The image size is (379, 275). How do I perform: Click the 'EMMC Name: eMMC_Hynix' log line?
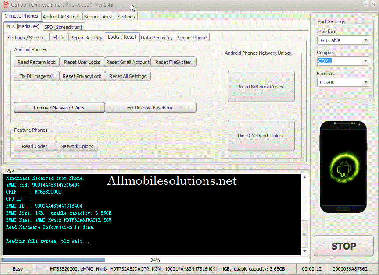pyautogui.click(x=58, y=220)
